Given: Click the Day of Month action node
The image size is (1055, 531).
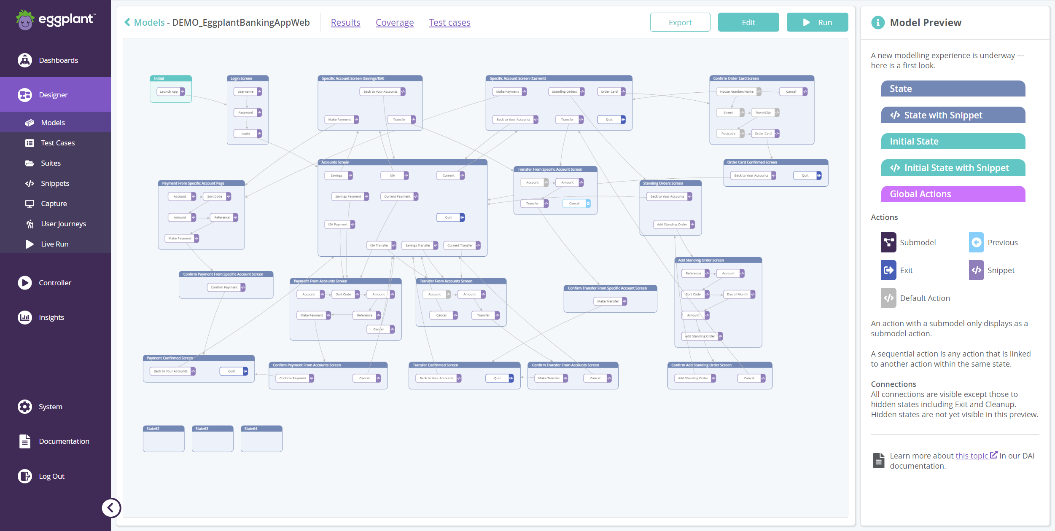Looking at the screenshot, I should coord(739,295).
